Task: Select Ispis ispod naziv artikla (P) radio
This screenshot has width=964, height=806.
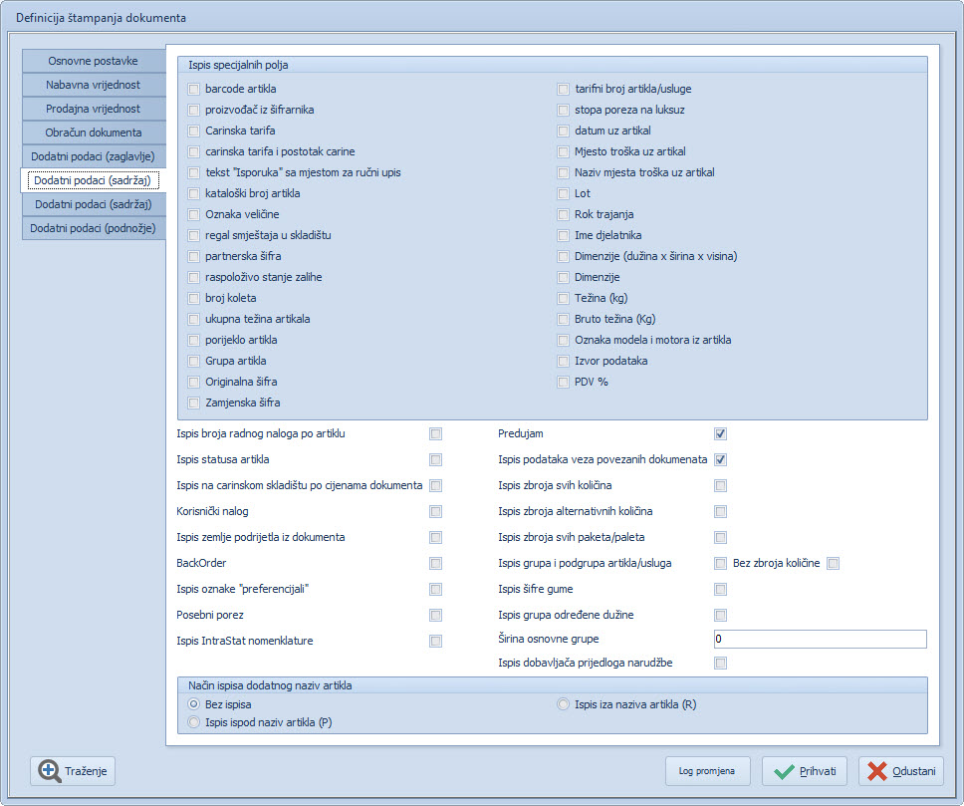Action: (x=194, y=723)
